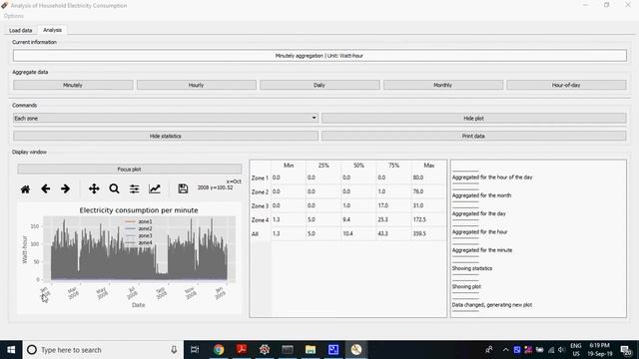Click the volume icon in system tray
This screenshot has width=639, height=359.
[x=561, y=350]
